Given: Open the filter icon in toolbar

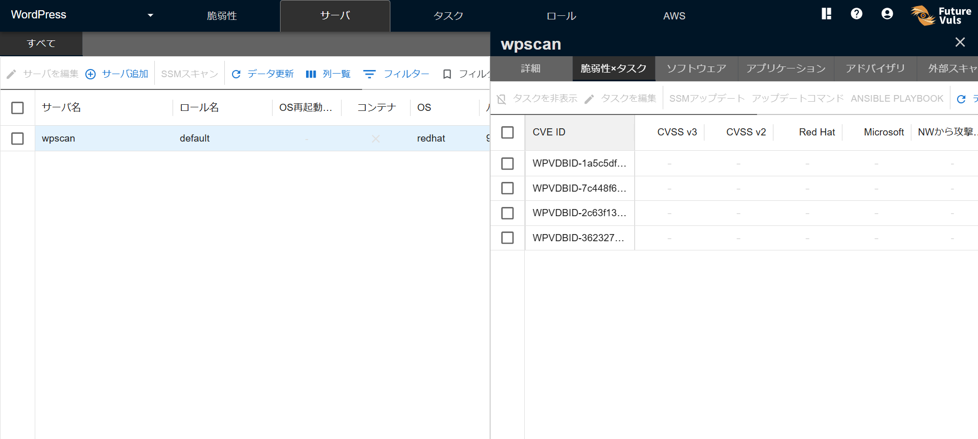Looking at the screenshot, I should click(369, 74).
